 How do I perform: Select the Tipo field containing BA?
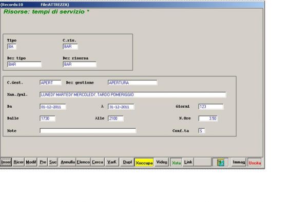[x=12, y=47]
